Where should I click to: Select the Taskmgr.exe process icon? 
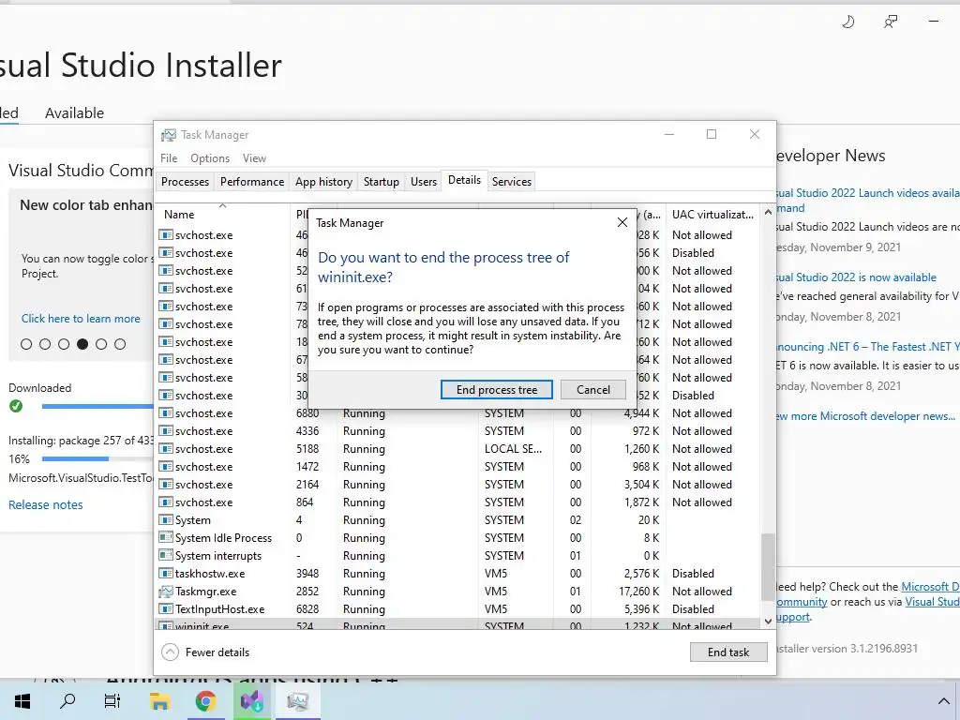click(165, 592)
